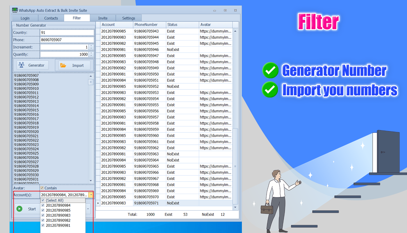Click the generated numbers list scroll-down arrow
This screenshot has width=407, height=233.
coord(91,181)
